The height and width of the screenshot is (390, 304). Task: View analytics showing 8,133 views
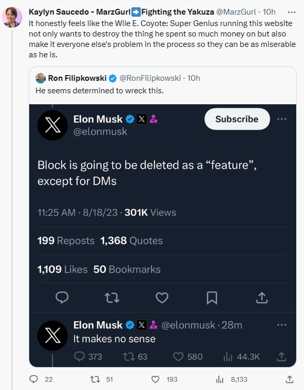tap(220, 379)
